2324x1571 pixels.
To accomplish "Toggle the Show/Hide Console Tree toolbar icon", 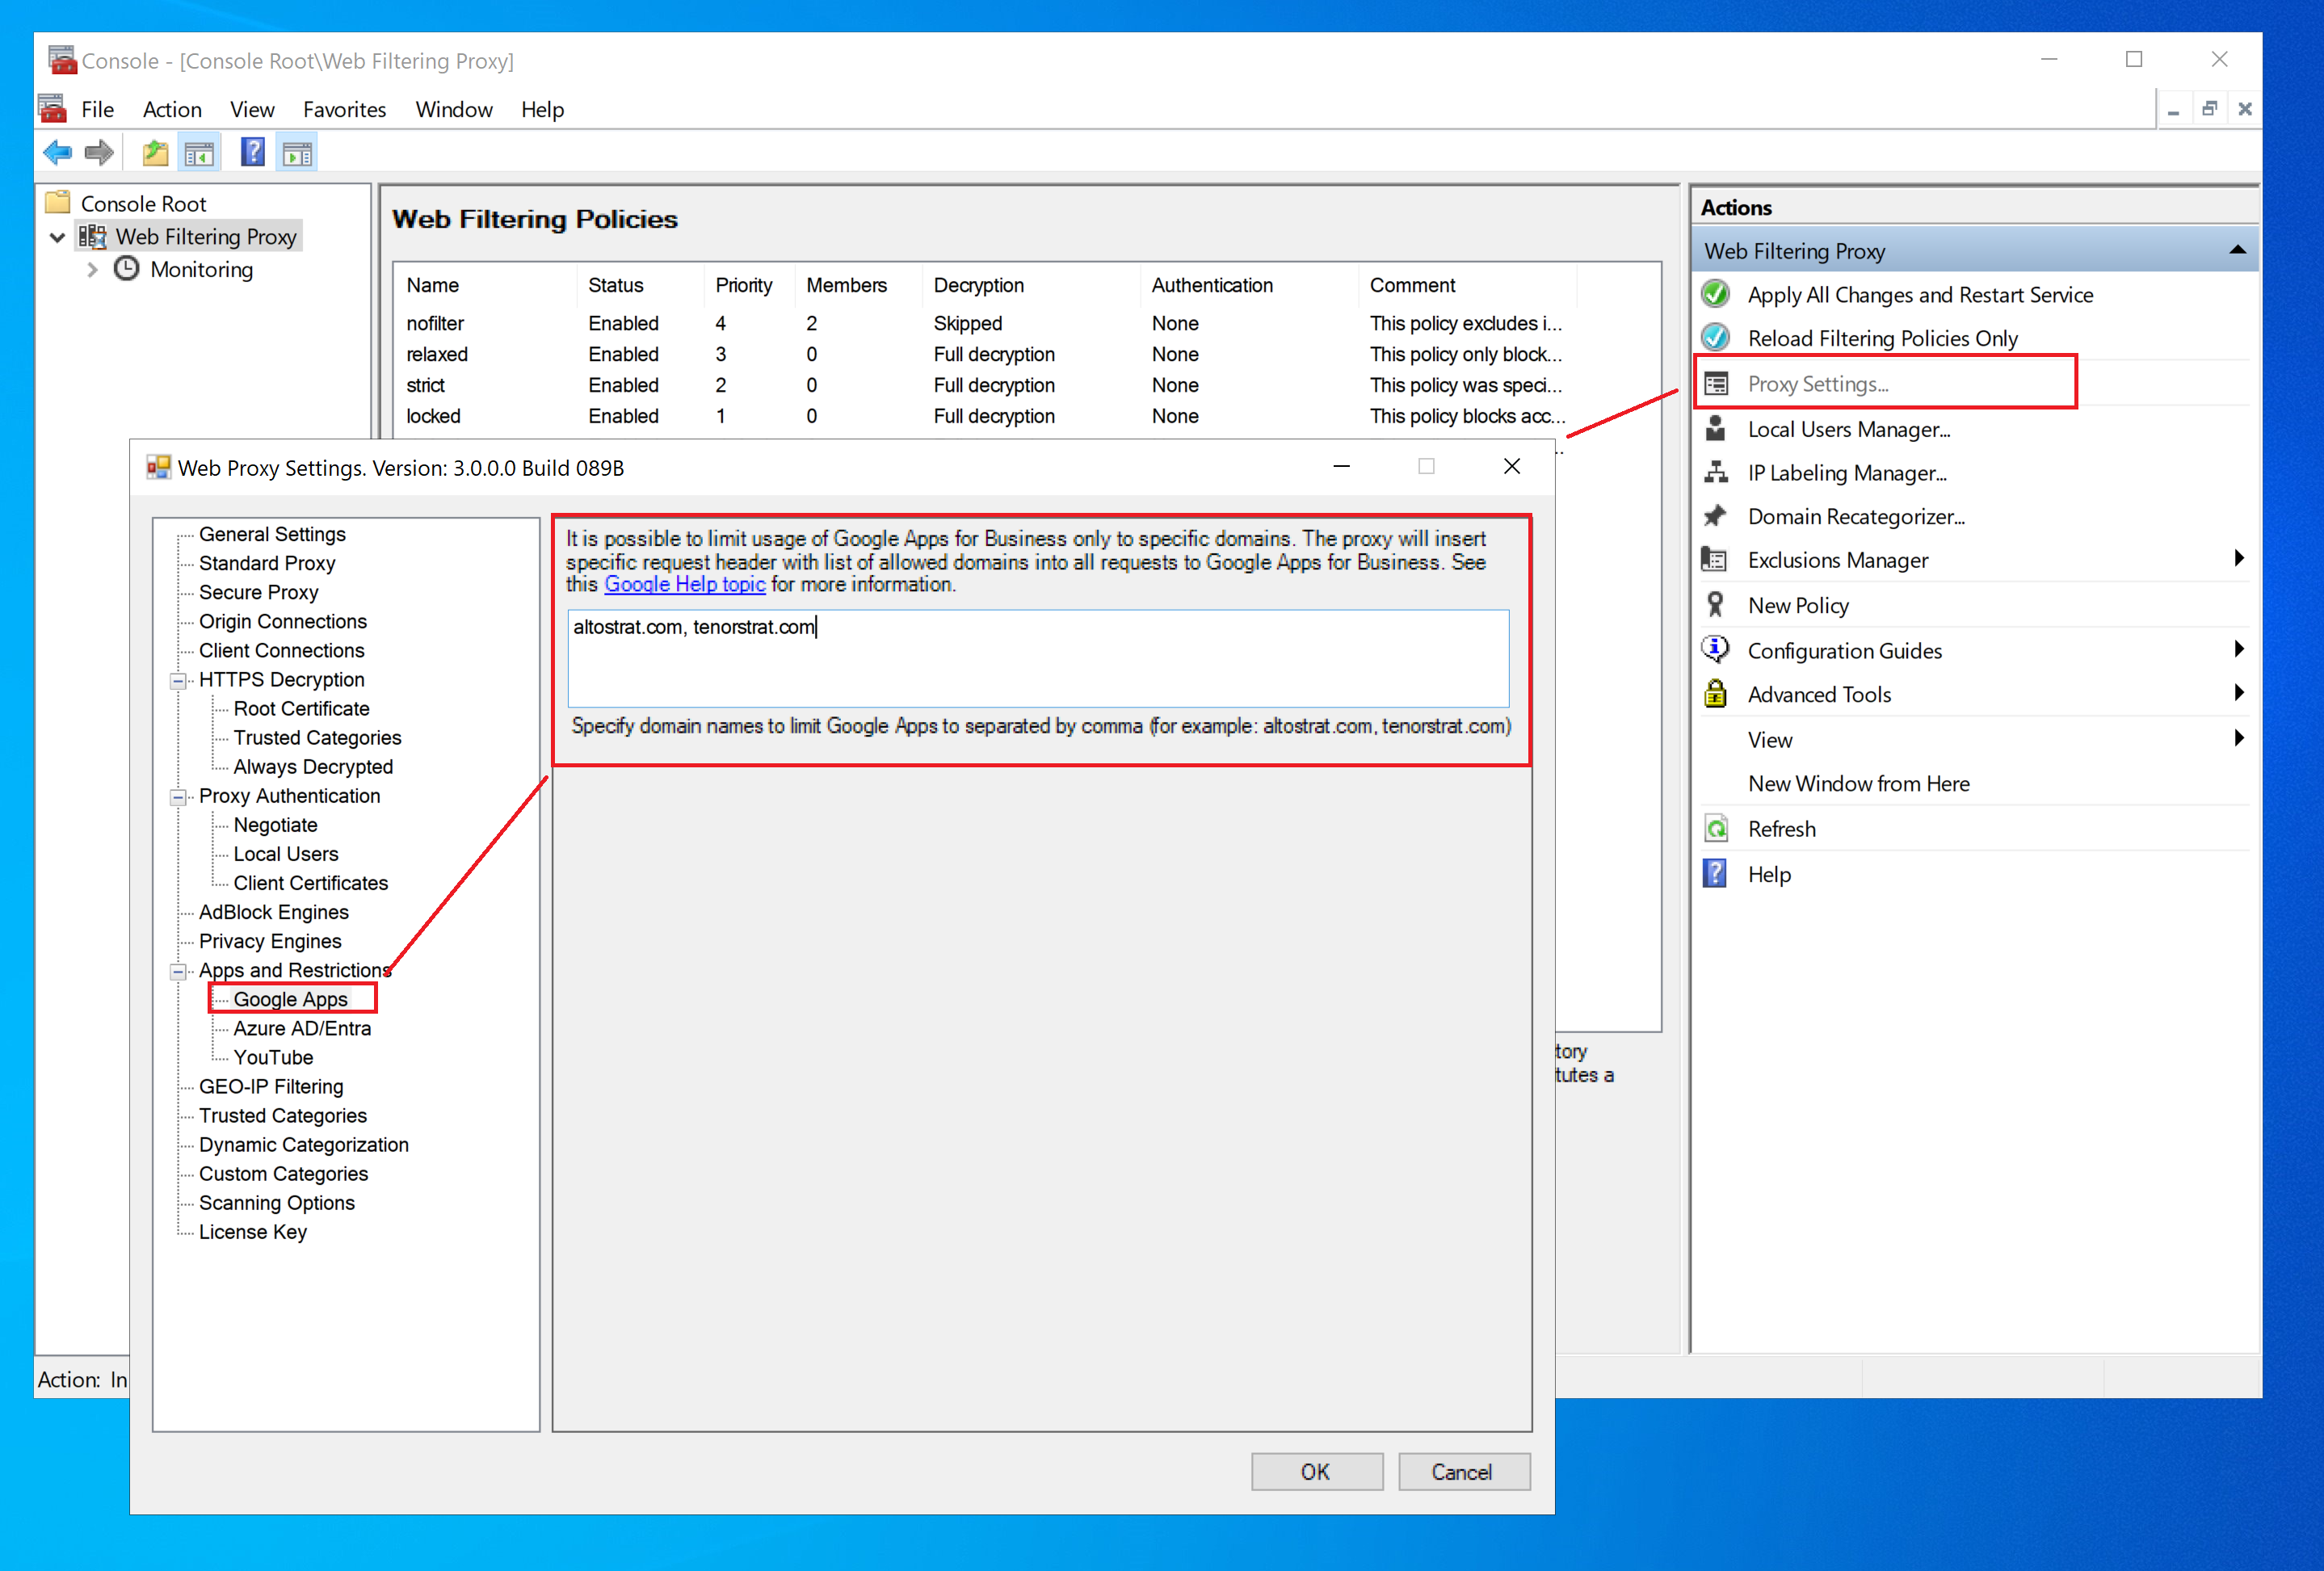I will pos(199,153).
